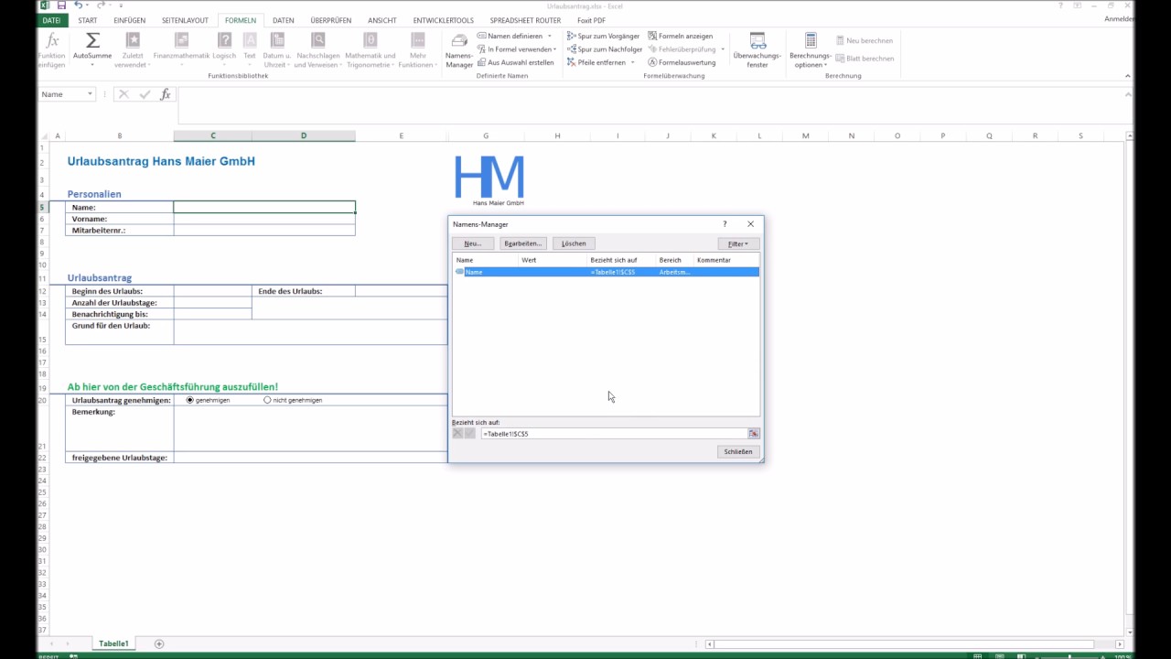Click the Urlaubsantrag Hans Maier GmbH title
The height and width of the screenshot is (659, 1171).
click(x=161, y=161)
